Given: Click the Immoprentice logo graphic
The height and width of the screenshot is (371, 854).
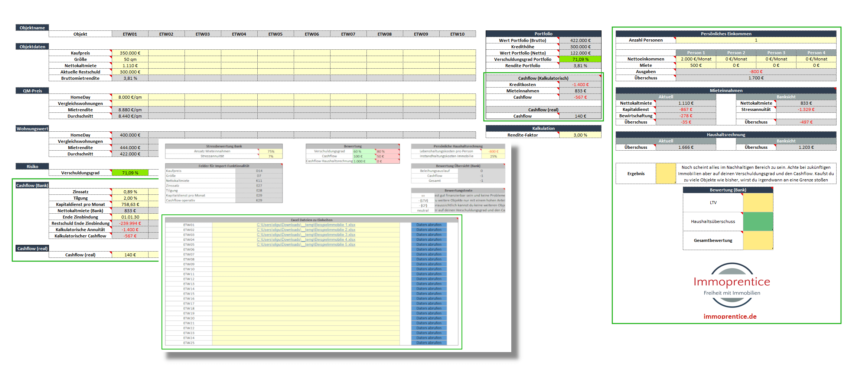Looking at the screenshot, I should 731,285.
